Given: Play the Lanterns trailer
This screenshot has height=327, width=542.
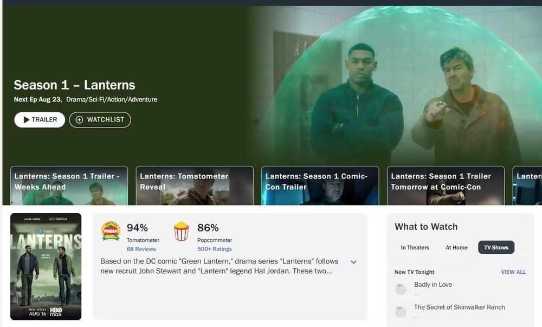Looking at the screenshot, I should [40, 120].
